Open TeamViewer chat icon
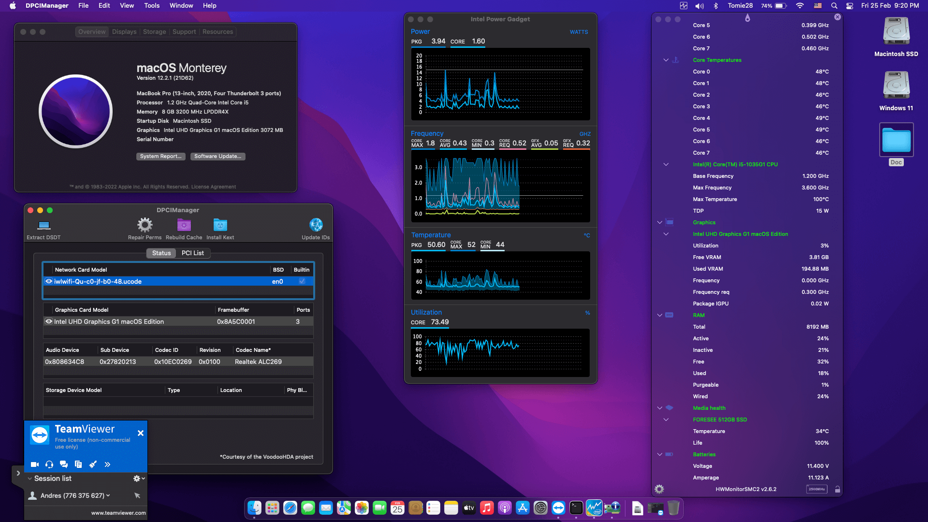Viewport: 928px width, 522px height. click(x=64, y=464)
